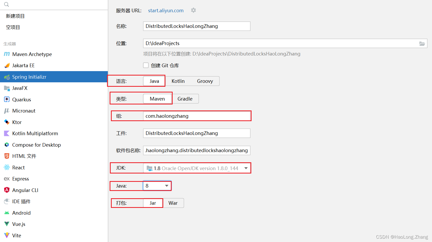Enable the 创建 Git 仓库 checkbox
The width and height of the screenshot is (432, 242).
click(146, 65)
